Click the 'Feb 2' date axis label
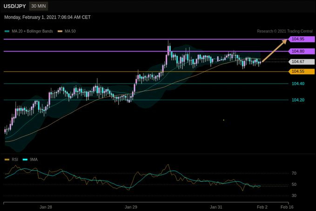Image resolution: width=316 pixels, height=211 pixels. (x=262, y=207)
